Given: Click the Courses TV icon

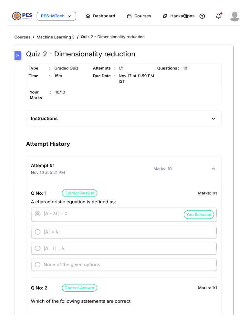Looking at the screenshot, I should 129,16.
